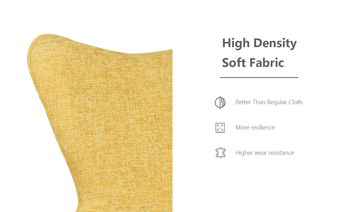Select the "More resilience" text

tap(255, 128)
